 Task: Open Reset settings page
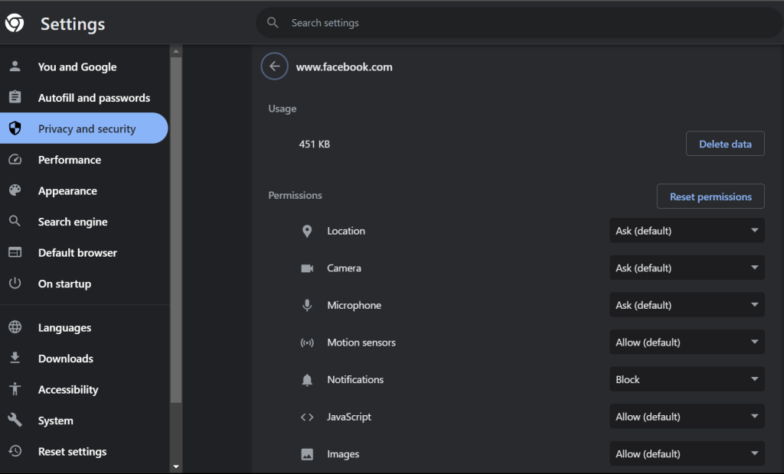[84, 451]
